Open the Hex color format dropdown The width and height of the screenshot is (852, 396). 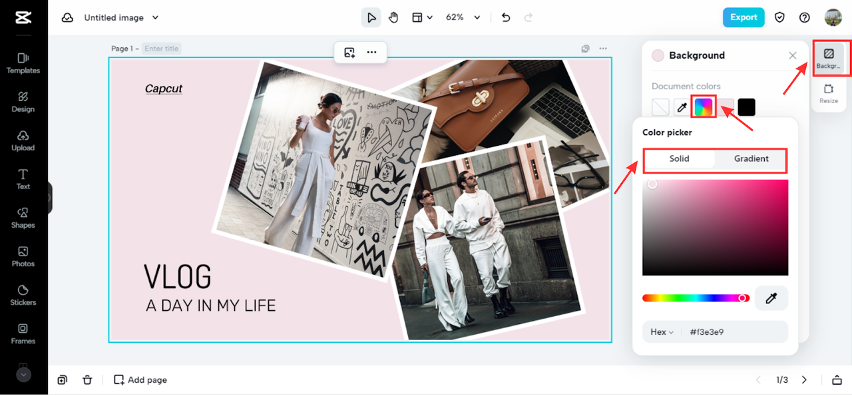point(662,332)
